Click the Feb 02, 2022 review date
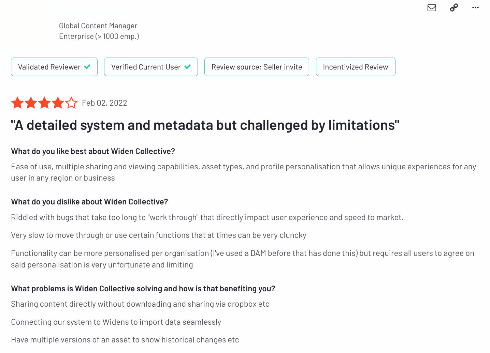Screen dimensions: 490x353 (x=104, y=103)
